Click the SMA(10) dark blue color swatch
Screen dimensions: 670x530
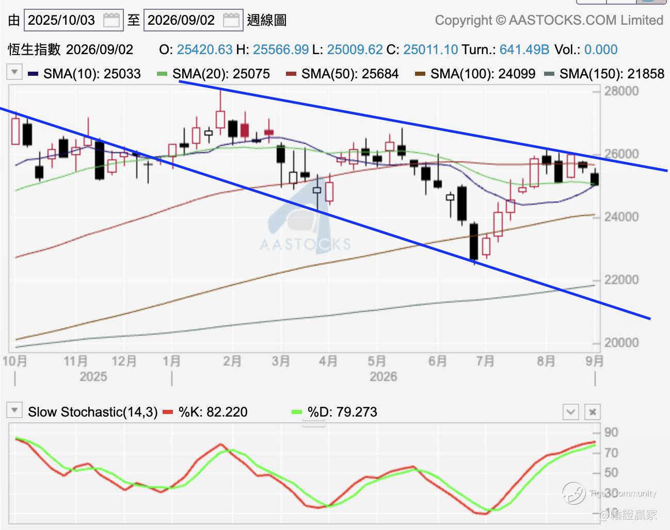(33, 74)
